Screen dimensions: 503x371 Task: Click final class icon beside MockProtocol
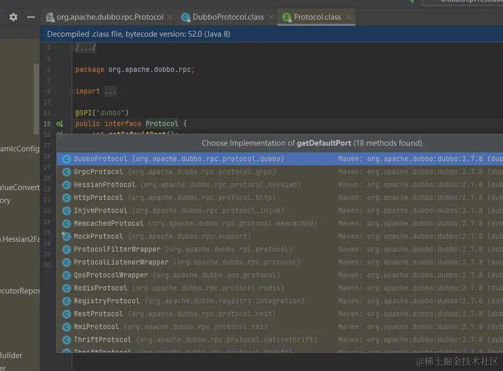point(66,236)
